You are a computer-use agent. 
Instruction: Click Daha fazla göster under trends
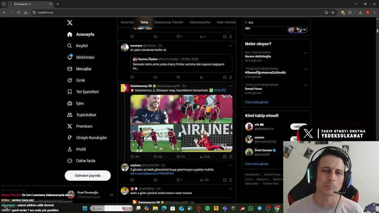[x=257, y=102]
